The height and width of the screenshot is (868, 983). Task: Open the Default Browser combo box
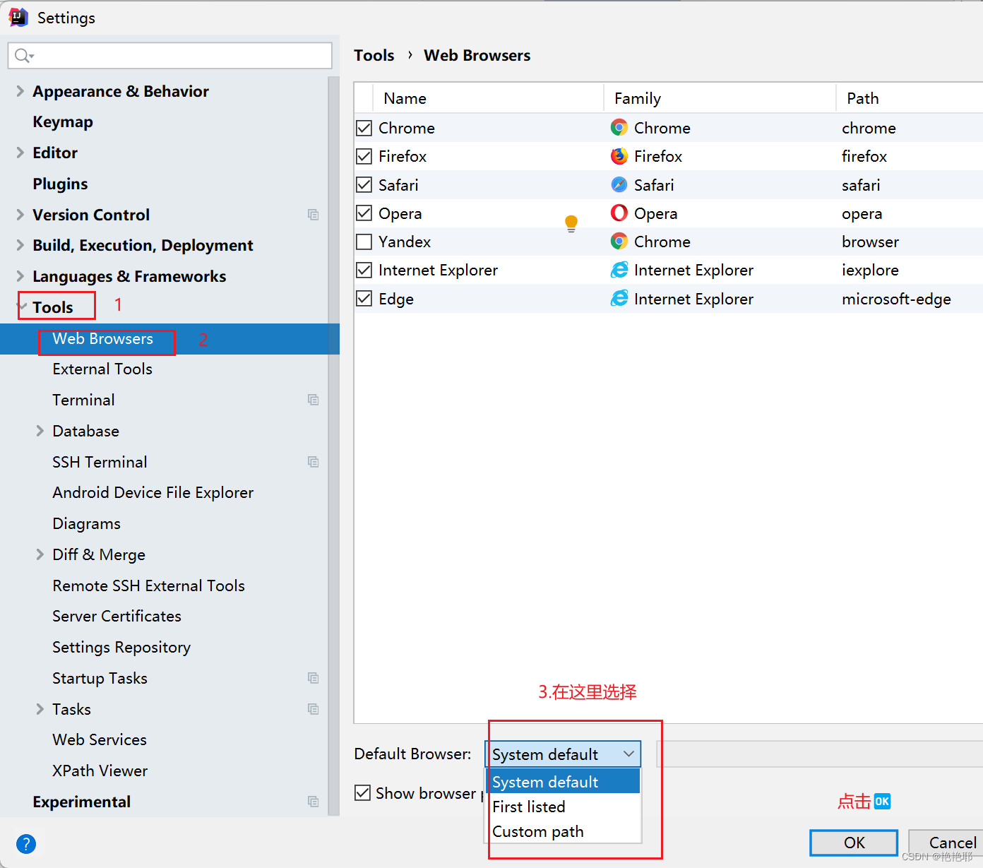(x=563, y=754)
